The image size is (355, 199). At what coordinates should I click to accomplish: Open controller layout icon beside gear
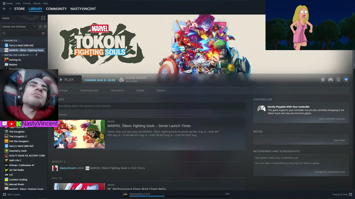coord(331,80)
